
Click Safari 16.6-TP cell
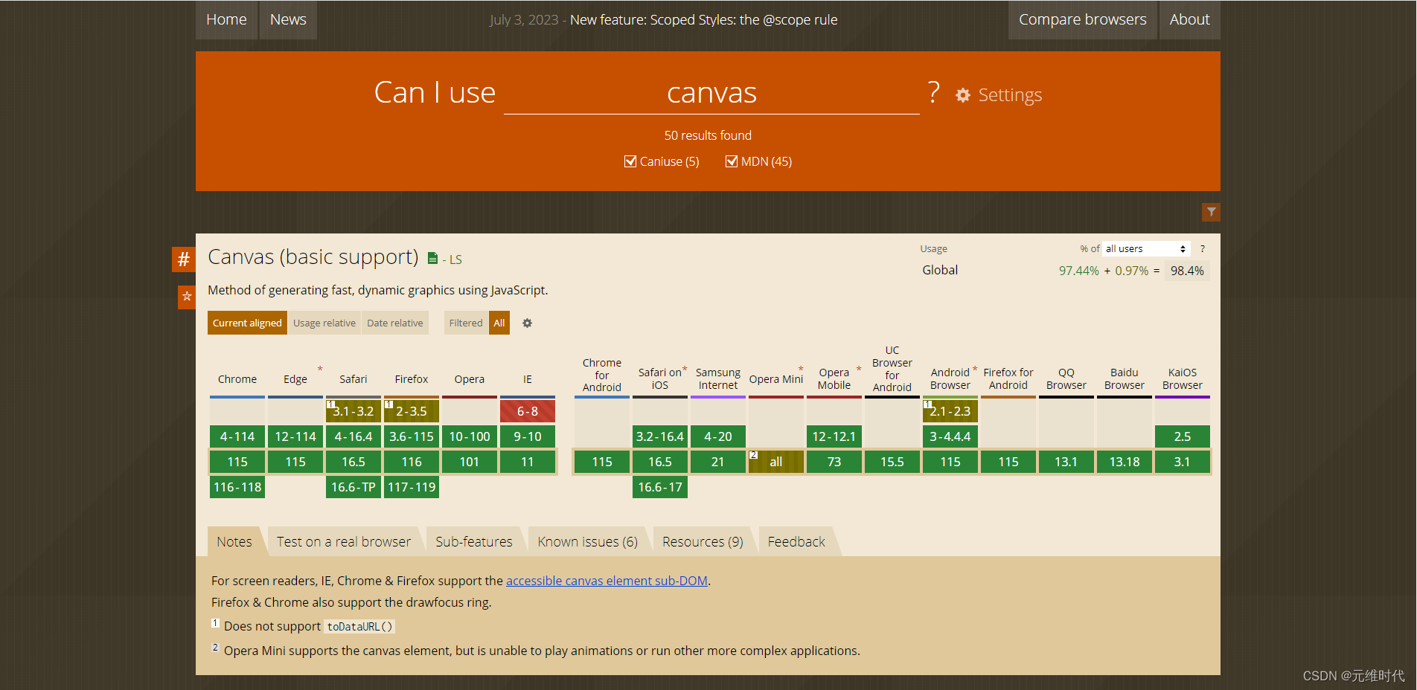coord(354,487)
